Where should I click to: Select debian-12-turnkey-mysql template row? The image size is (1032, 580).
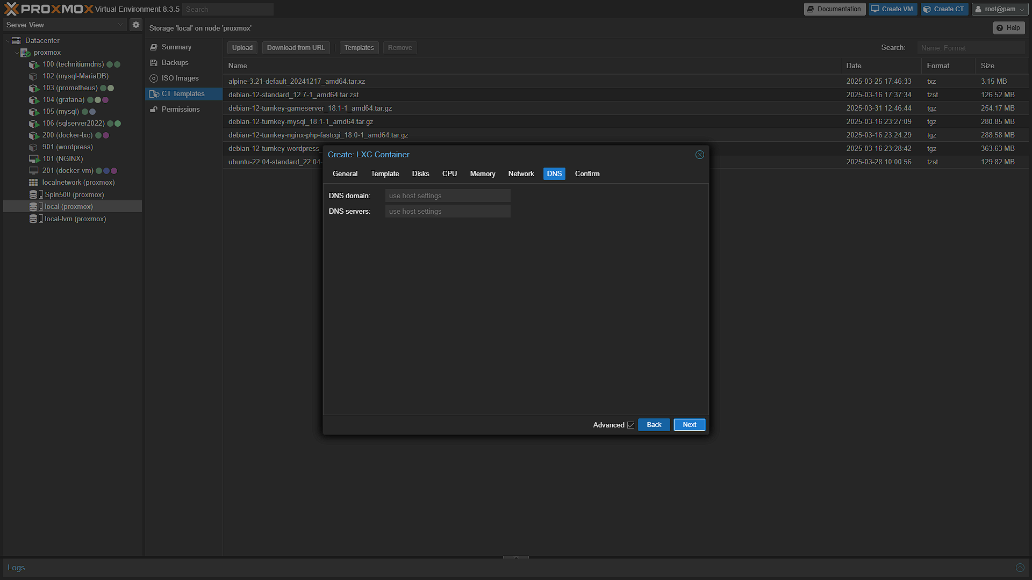626,121
